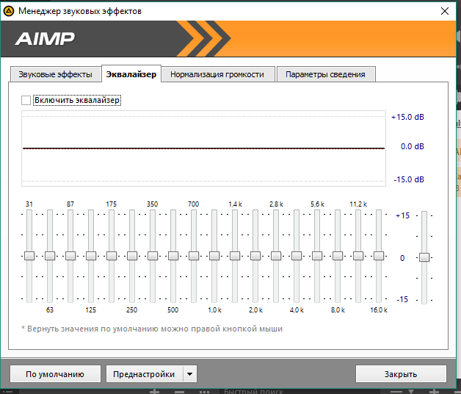The image size is (461, 394).
Task: Click the 1,0 k band slider handle
Action: (x=214, y=256)
